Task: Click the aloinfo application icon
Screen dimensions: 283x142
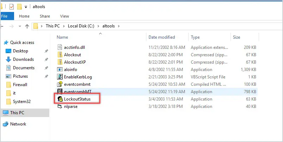Action: point(60,69)
